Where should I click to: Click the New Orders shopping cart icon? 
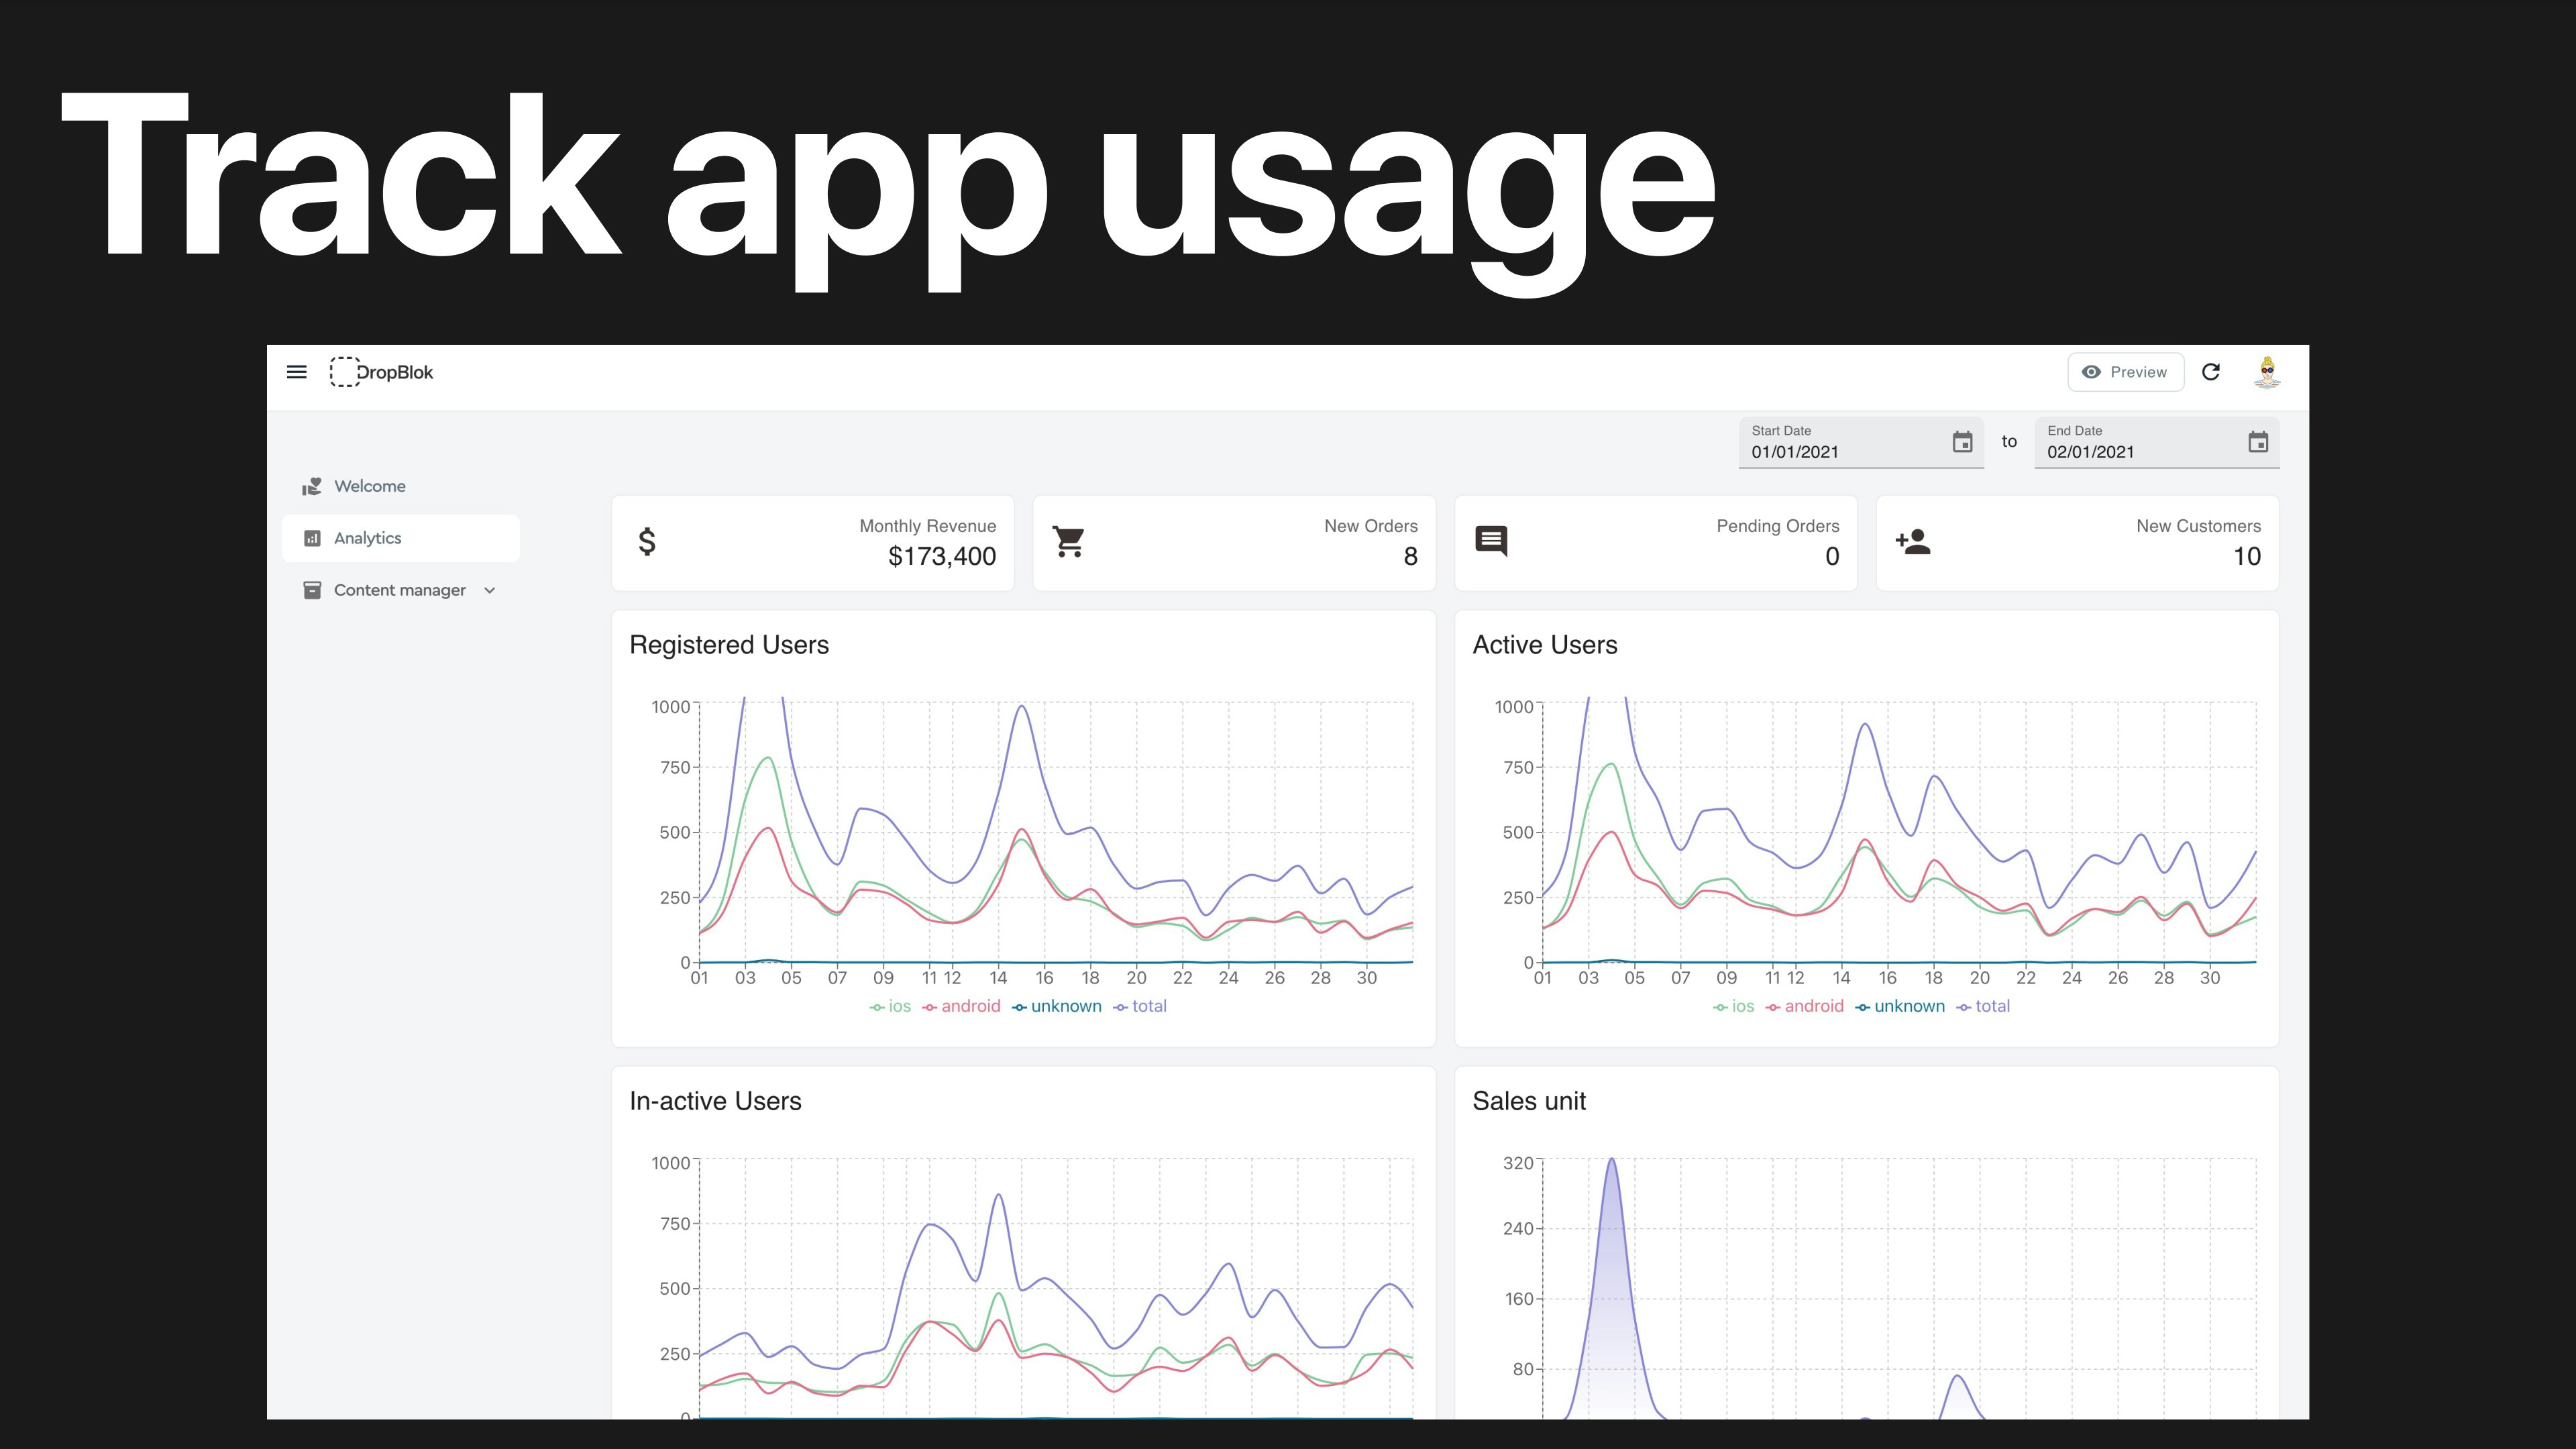point(1069,542)
